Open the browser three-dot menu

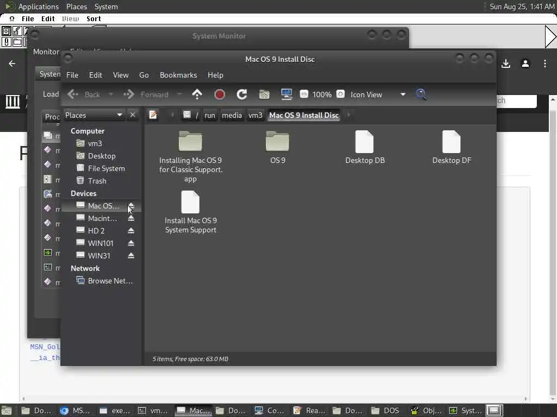click(545, 64)
